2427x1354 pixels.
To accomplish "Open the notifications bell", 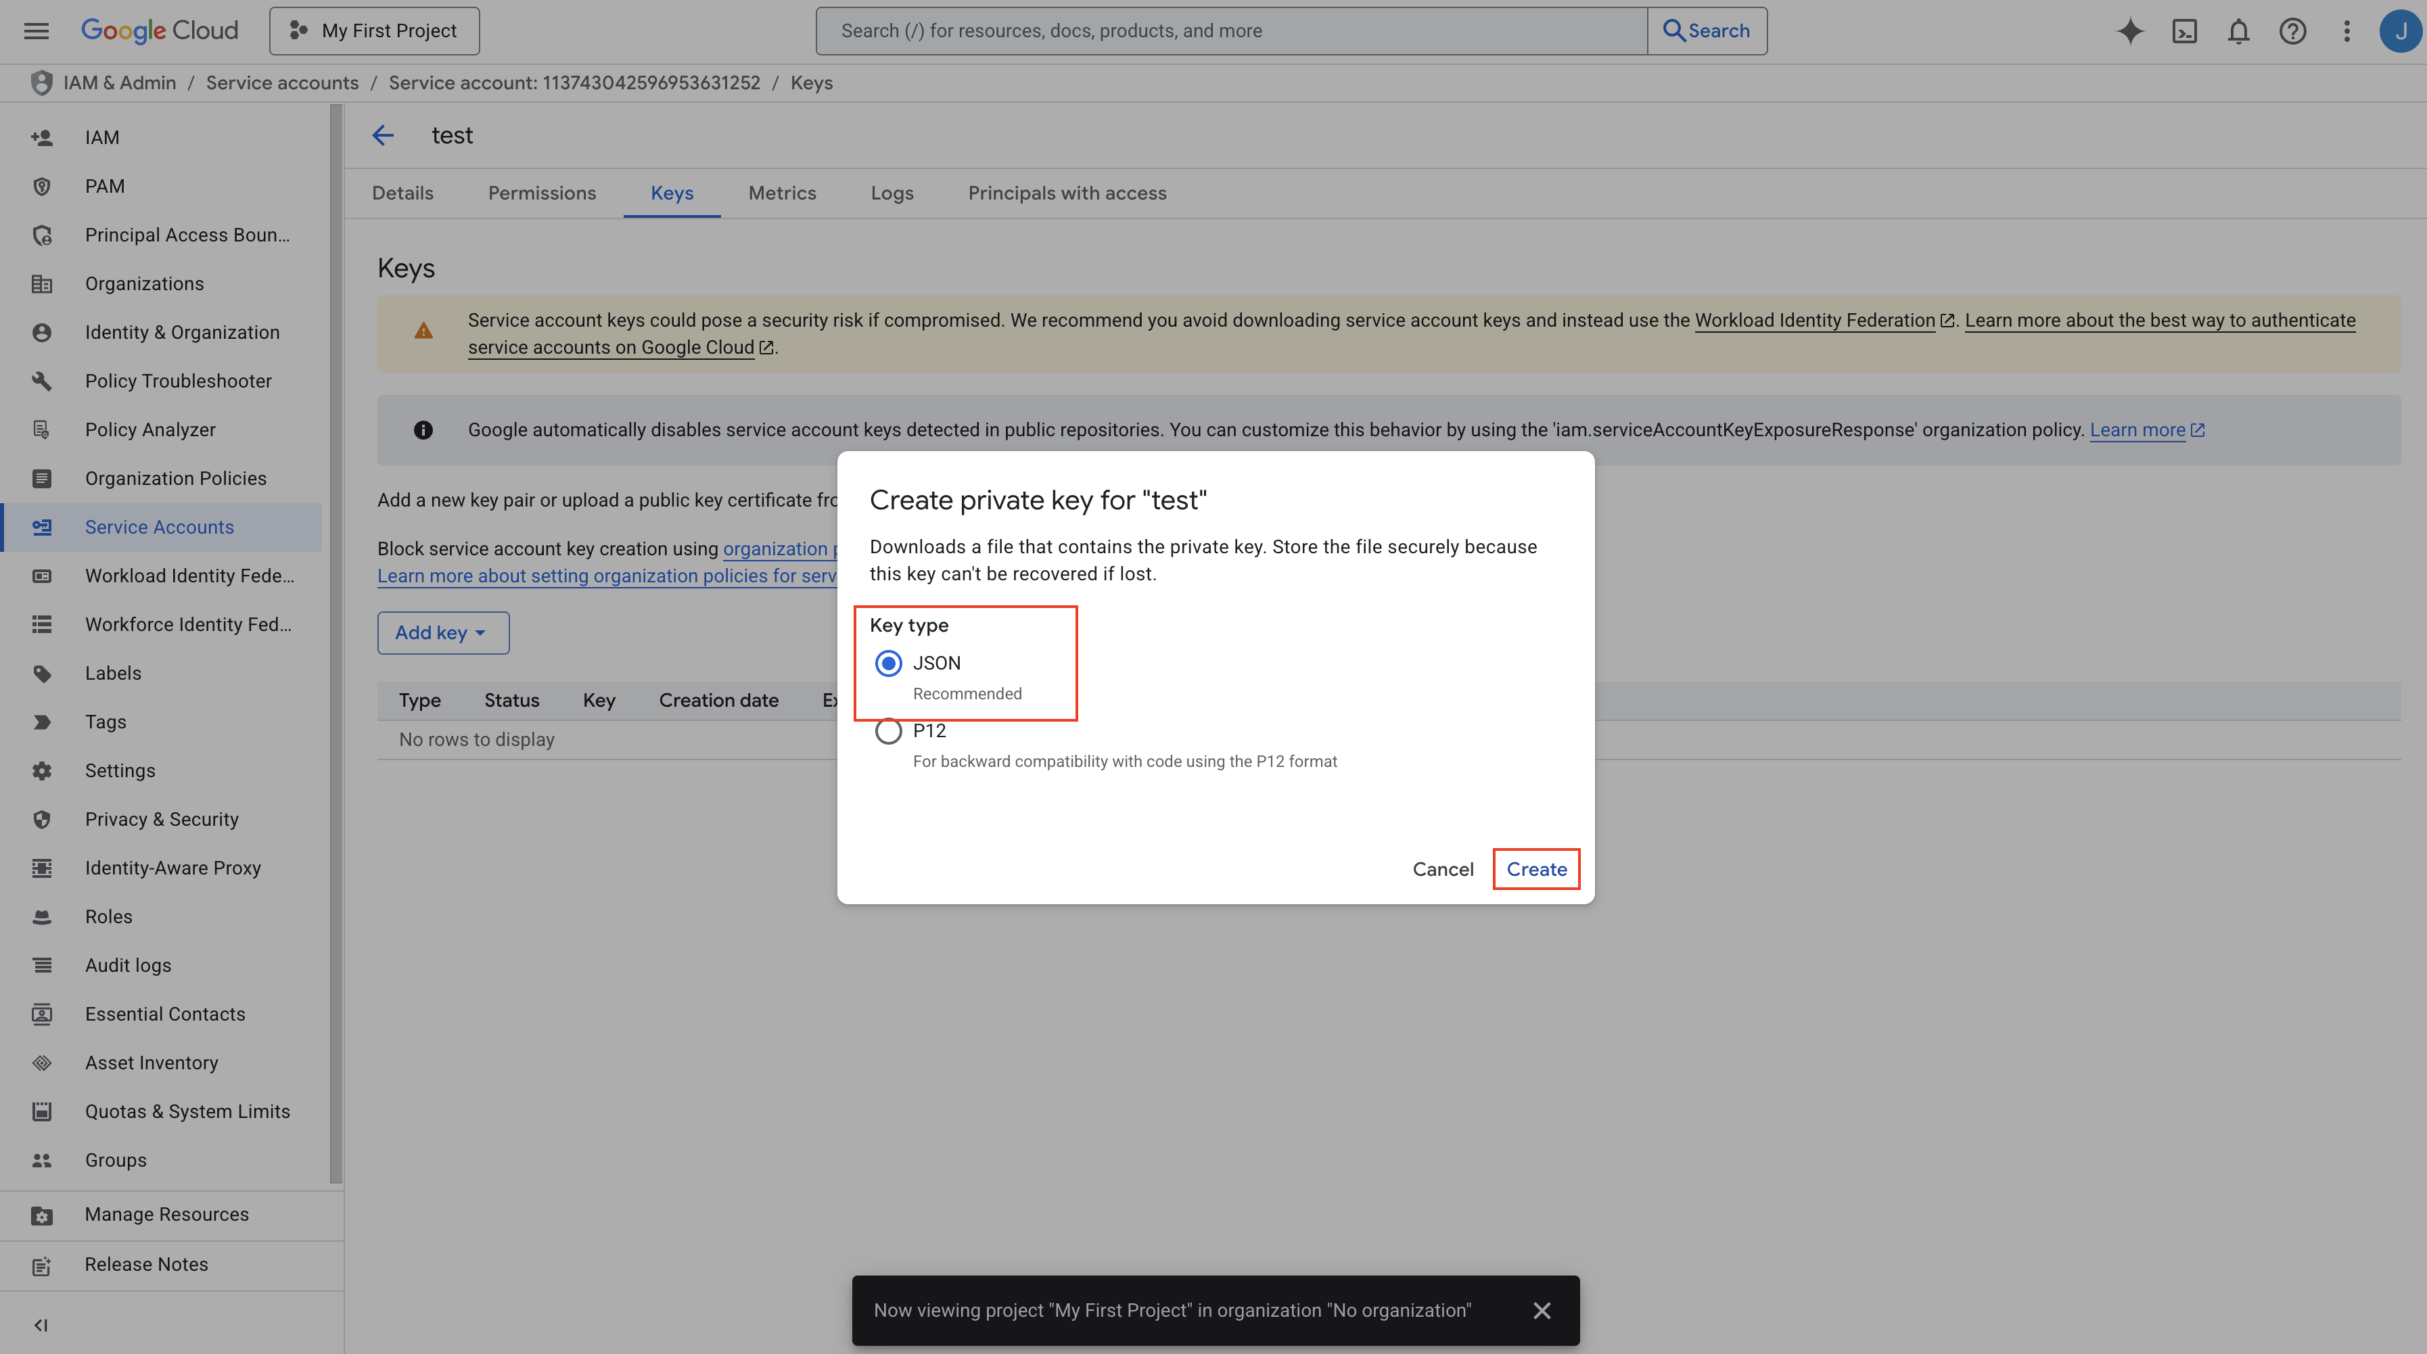I will (x=2238, y=31).
